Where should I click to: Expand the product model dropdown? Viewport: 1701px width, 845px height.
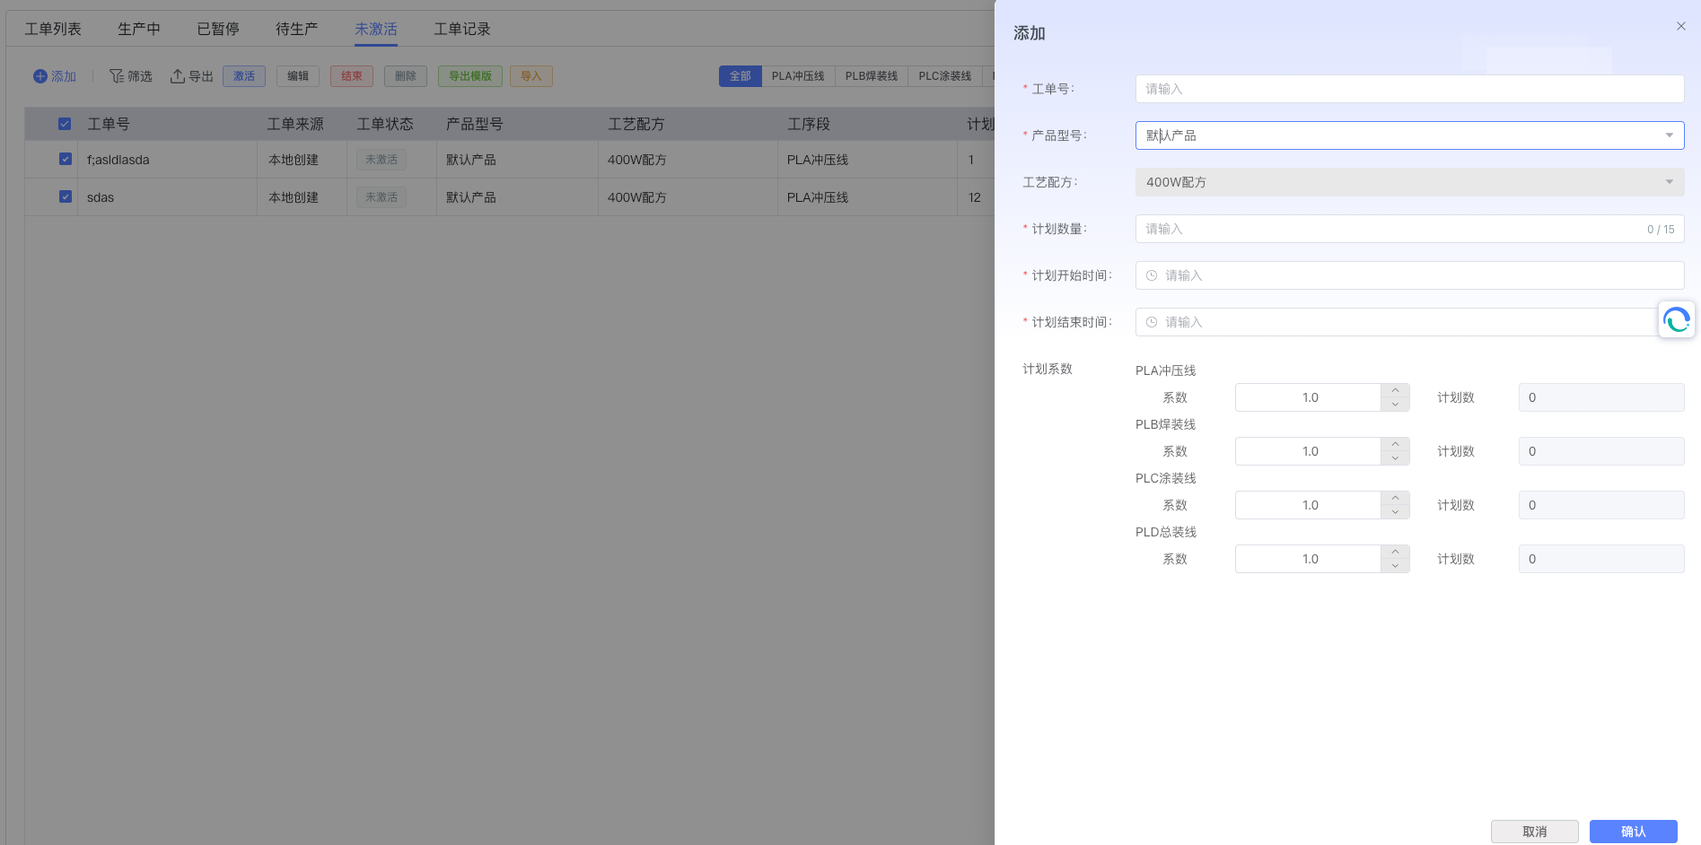[1669, 135]
